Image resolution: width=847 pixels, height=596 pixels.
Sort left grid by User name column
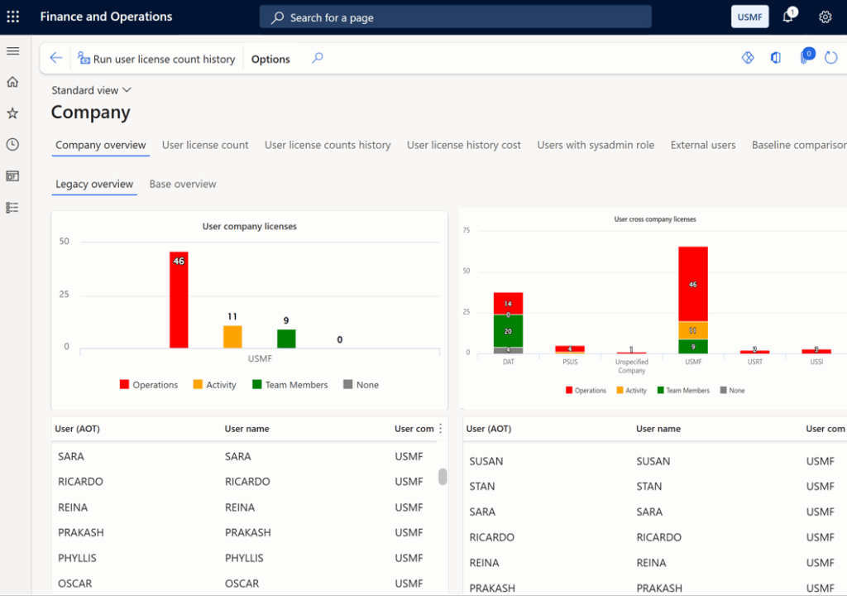point(246,429)
